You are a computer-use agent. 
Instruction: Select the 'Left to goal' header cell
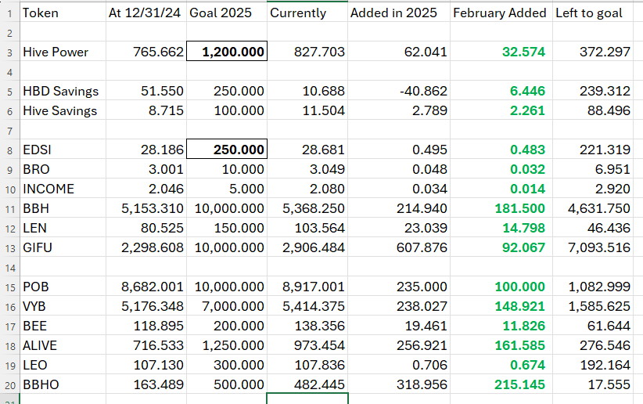click(x=593, y=13)
